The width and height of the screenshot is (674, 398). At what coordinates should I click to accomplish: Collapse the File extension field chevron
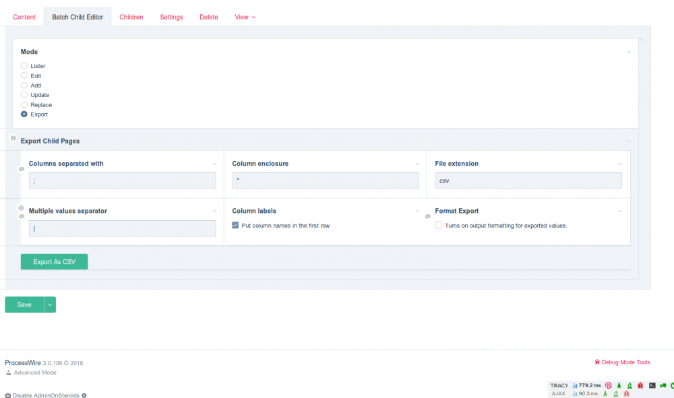620,164
